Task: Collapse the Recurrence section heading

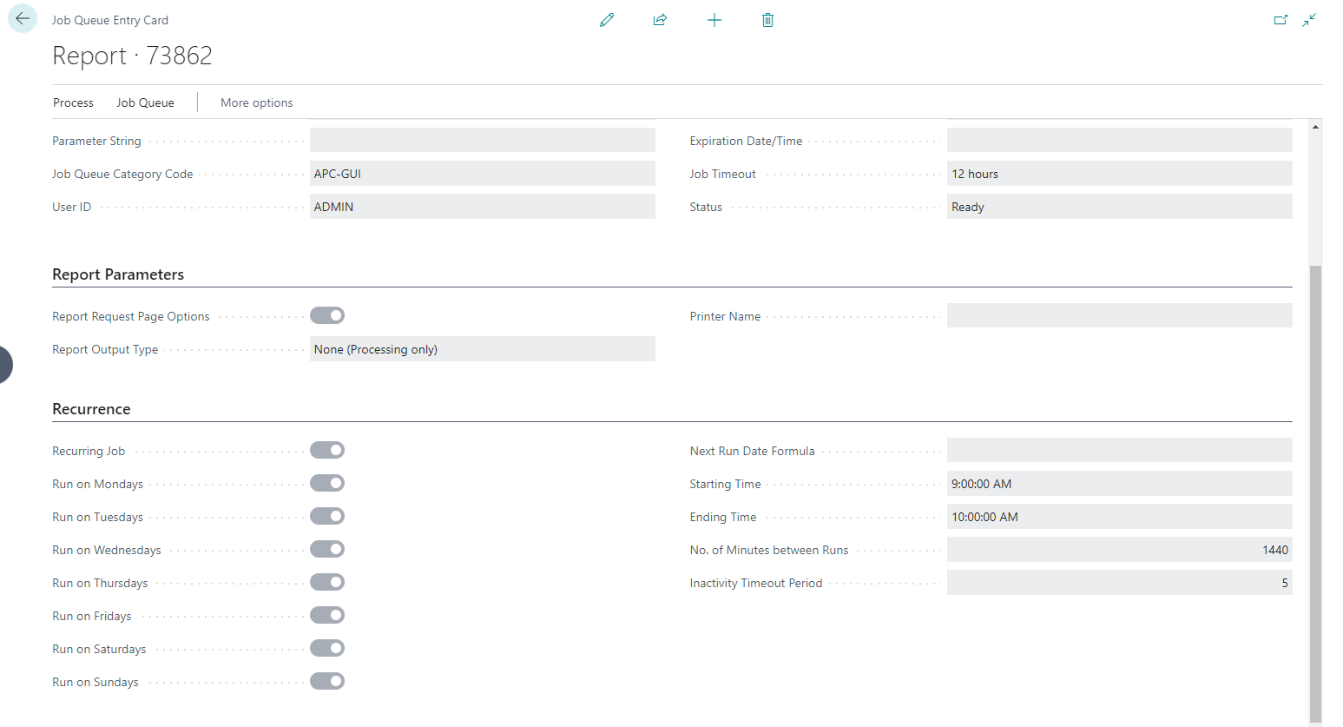Action: click(91, 409)
